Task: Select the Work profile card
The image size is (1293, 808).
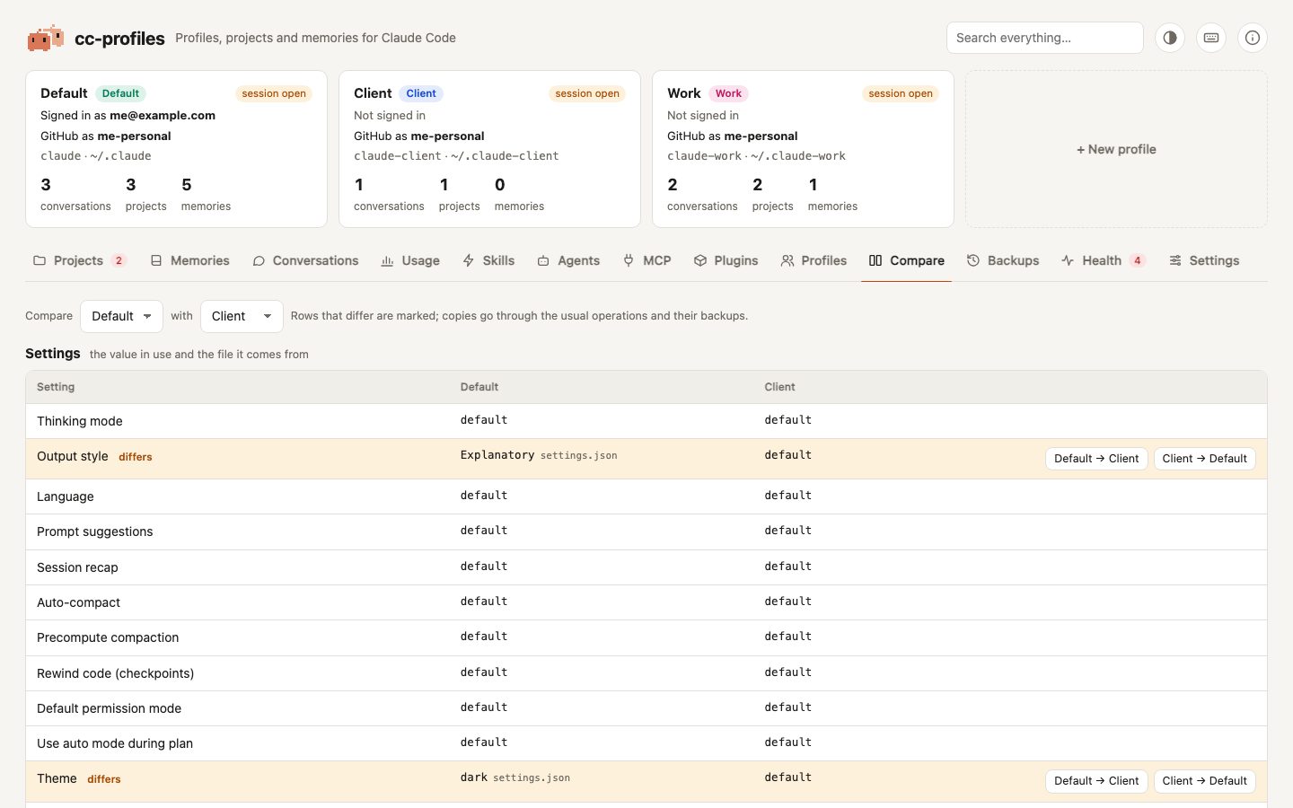Action: [803, 149]
